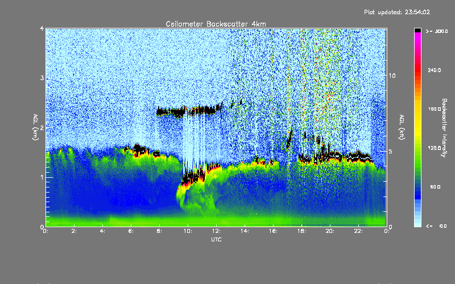
Task: Click the "Backscatter Intensity" colorbar label
Action: pyautogui.click(x=444, y=128)
